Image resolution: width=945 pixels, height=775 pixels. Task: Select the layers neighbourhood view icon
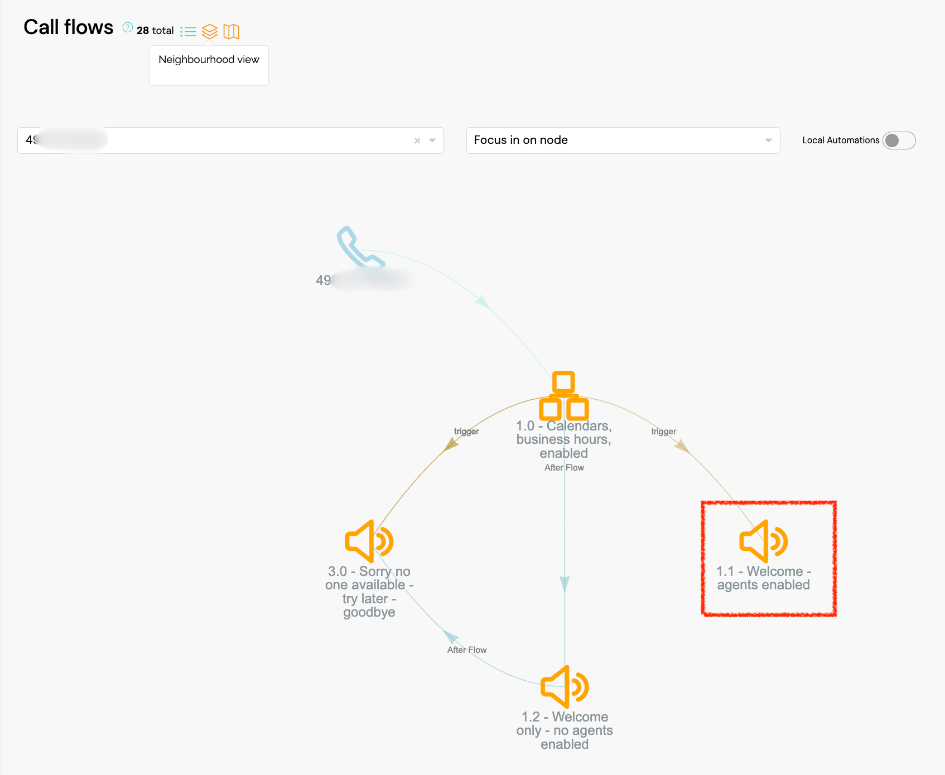point(210,31)
